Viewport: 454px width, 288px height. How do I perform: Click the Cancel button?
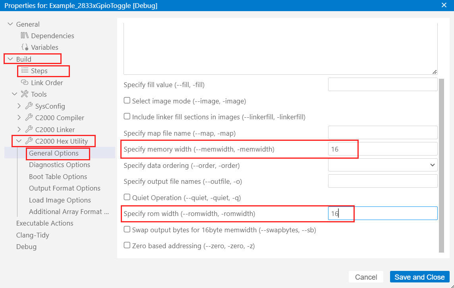(x=366, y=277)
